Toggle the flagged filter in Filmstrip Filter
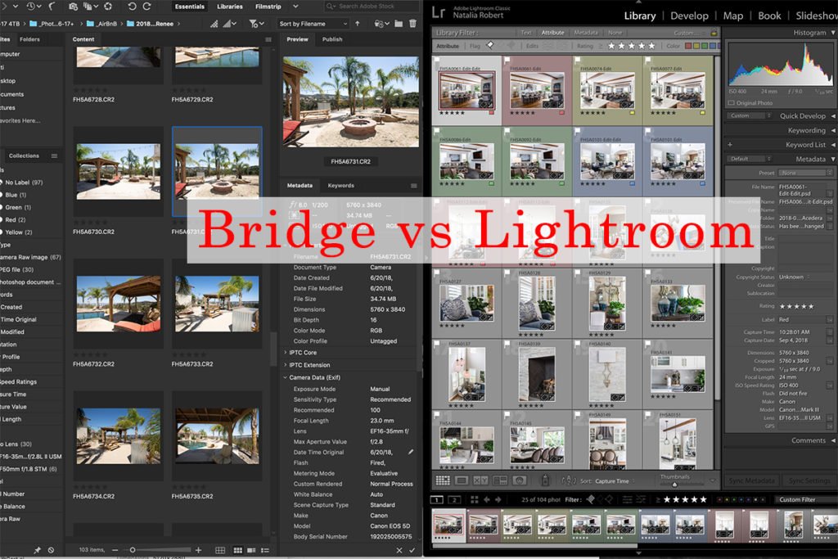This screenshot has width=838, height=559. pos(590,499)
